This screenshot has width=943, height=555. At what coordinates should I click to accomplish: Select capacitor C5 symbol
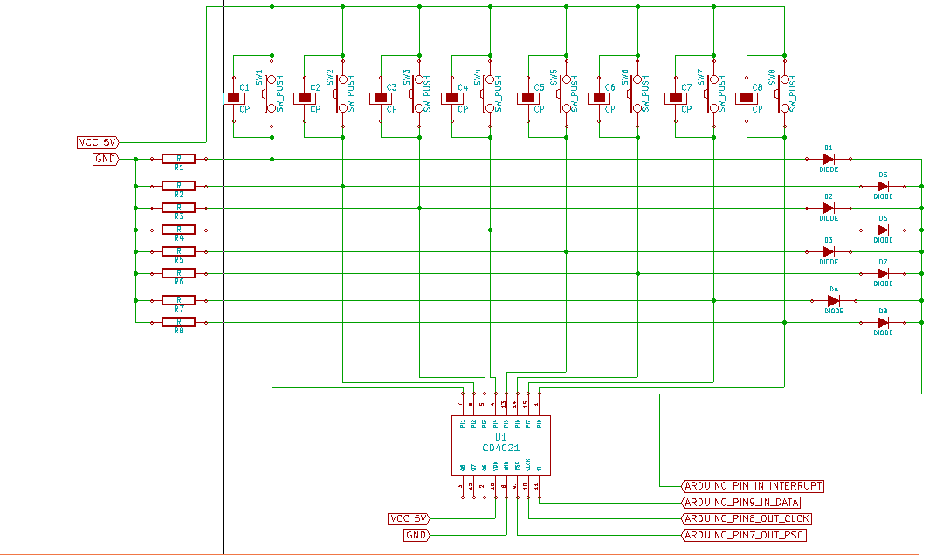coord(528,99)
